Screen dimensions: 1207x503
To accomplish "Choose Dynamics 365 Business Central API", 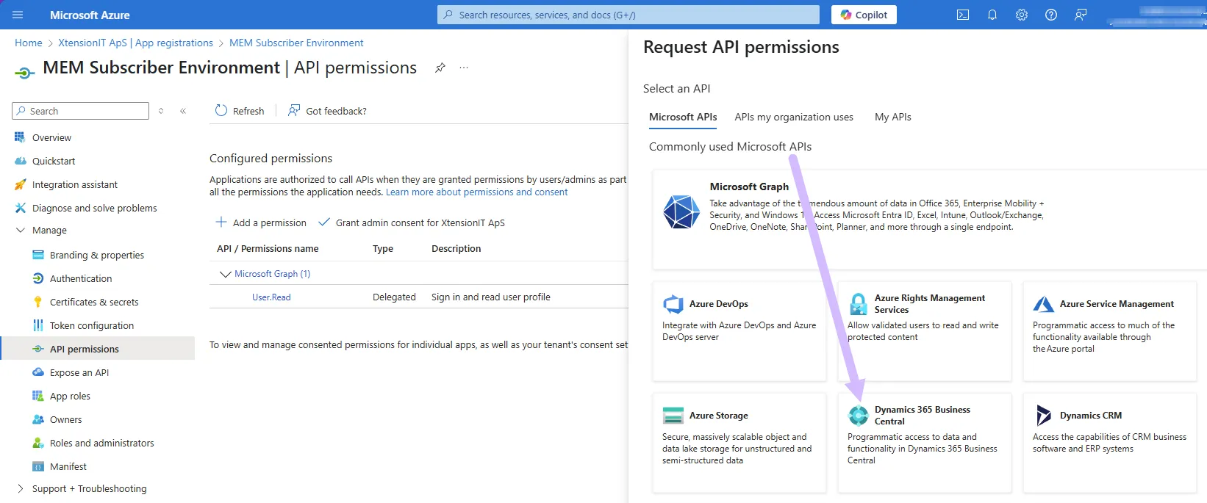I will [x=922, y=416].
